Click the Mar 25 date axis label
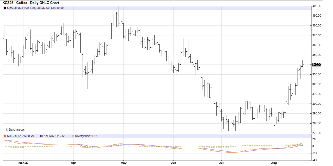This screenshot has width=333, height=166. pos(23,163)
